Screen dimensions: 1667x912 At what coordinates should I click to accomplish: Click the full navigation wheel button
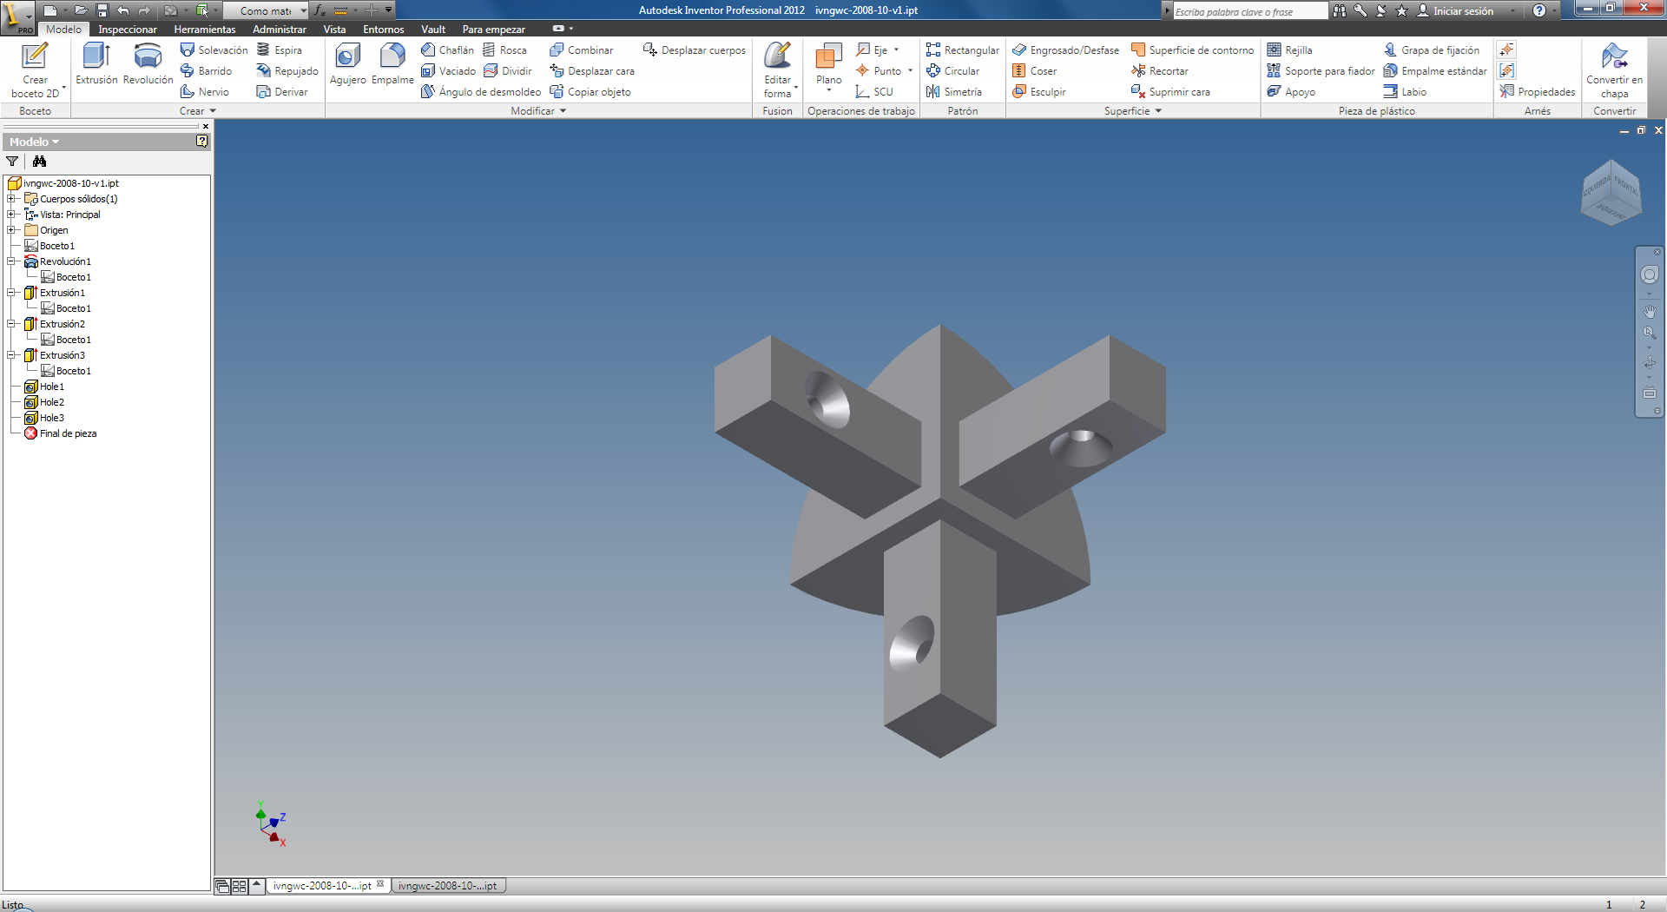coord(1650,274)
